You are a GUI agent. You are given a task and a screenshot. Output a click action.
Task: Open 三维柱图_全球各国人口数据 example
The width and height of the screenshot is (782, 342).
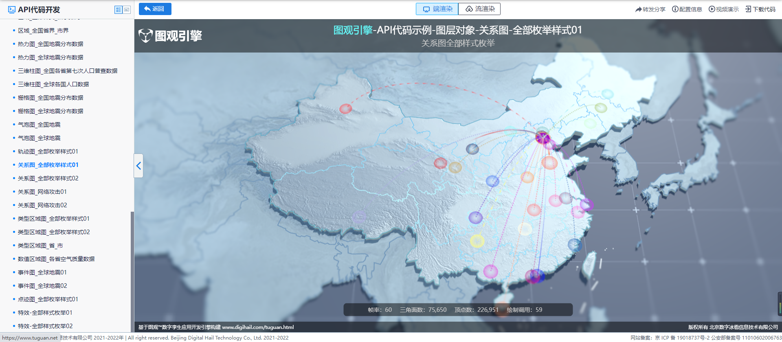click(53, 84)
